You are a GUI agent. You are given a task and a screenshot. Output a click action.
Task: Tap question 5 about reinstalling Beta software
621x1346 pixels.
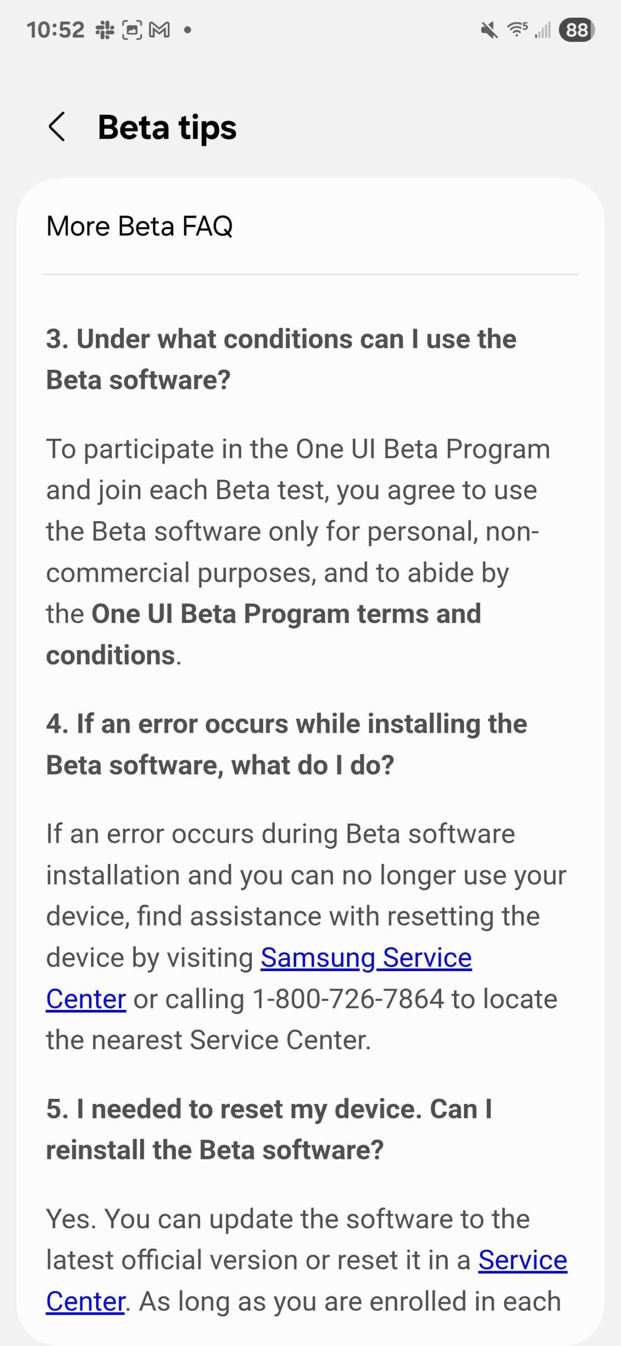pyautogui.click(x=269, y=1129)
